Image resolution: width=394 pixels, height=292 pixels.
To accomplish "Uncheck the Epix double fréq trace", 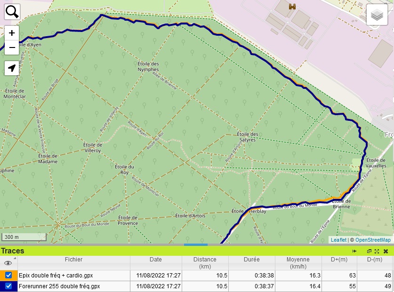I will [x=8, y=275].
